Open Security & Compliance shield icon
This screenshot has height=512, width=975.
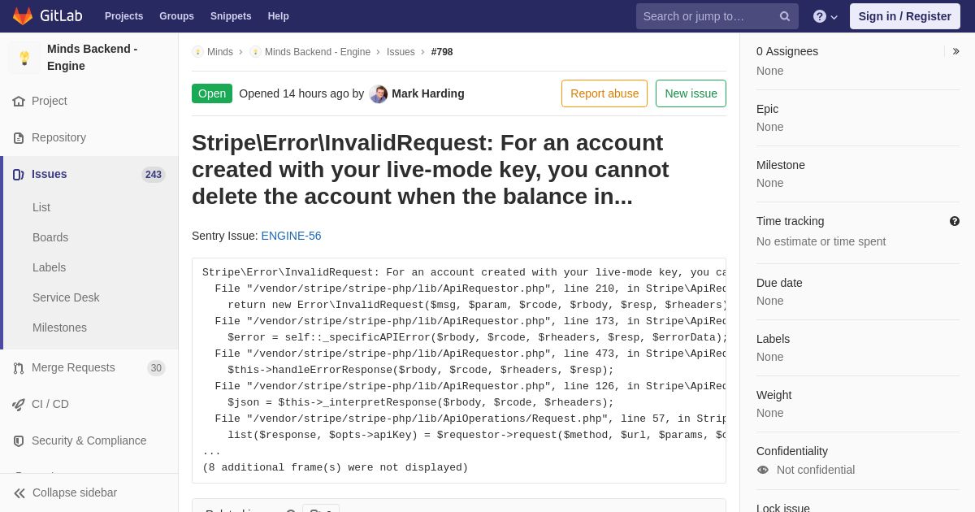(19, 441)
